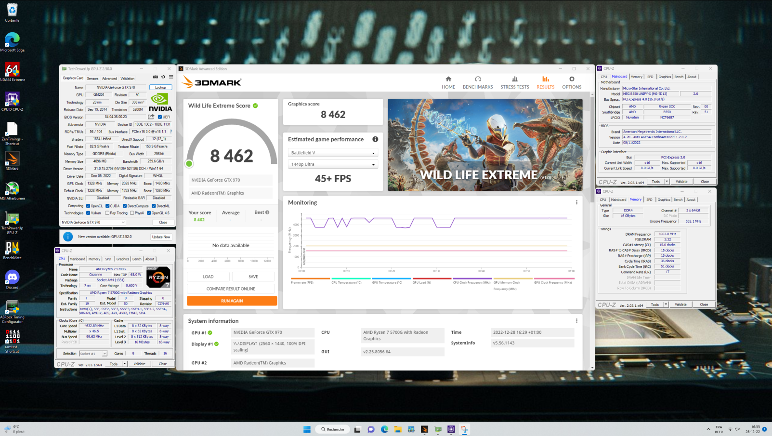Toggle the DirectML checkbox in GPU-Z

point(154,206)
